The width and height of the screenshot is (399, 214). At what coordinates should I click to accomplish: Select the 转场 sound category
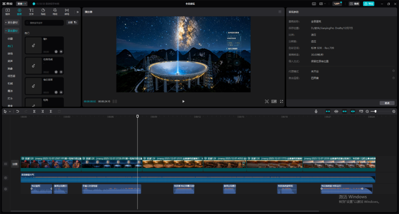pyautogui.click(x=10, y=53)
